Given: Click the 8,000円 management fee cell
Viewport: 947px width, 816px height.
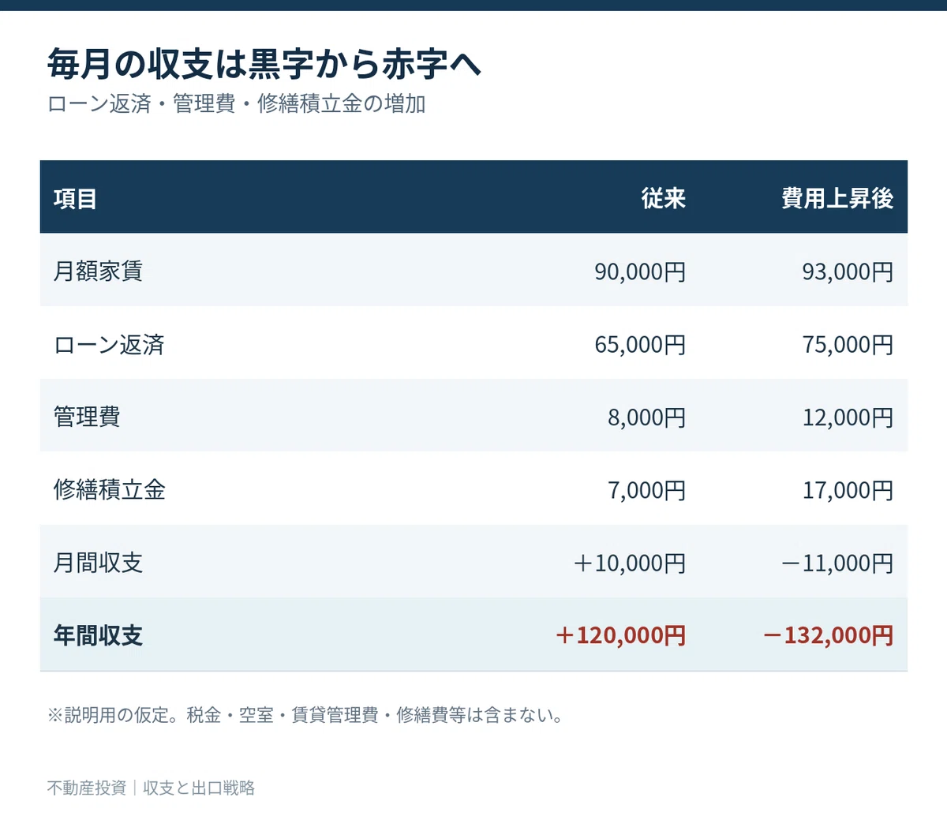Looking at the screenshot, I should click(x=646, y=417).
